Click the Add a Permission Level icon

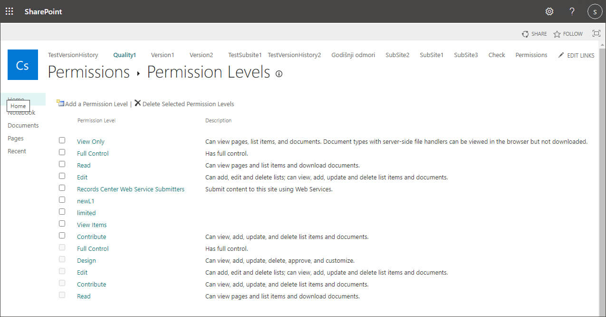coord(60,103)
